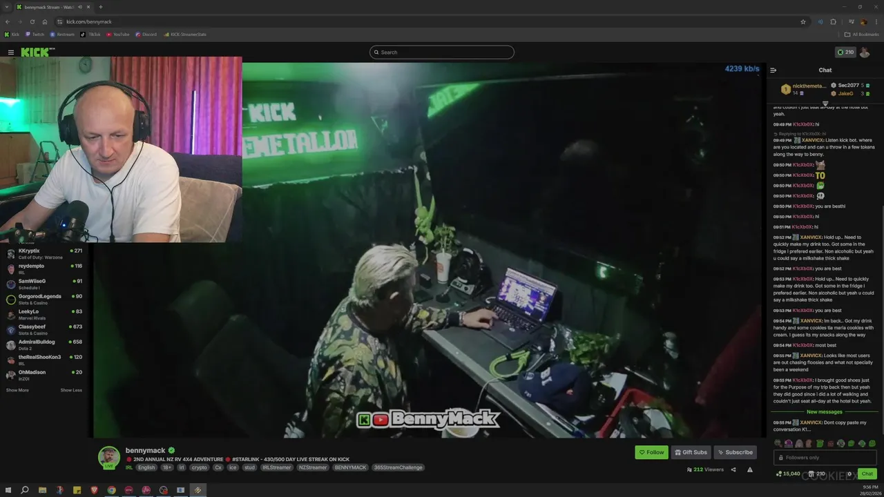Open the Twitch bookmark
The width and height of the screenshot is (884, 497).
pos(35,34)
